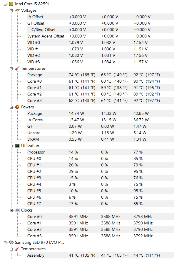Click the Intel Core i5 CPU chip icon
The image size is (174, 259).
pyautogui.click(x=11, y=4)
